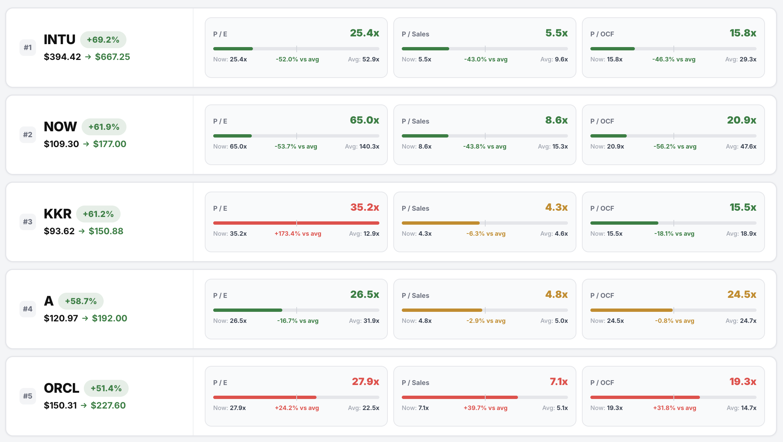Click the #3 rank badge beside KKR
The height and width of the screenshot is (442, 783).
[28, 222]
